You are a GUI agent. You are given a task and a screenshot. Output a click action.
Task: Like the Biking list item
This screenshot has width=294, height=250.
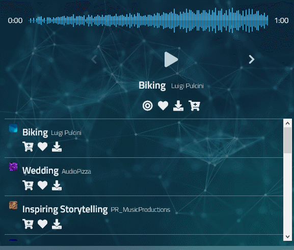[42, 147]
